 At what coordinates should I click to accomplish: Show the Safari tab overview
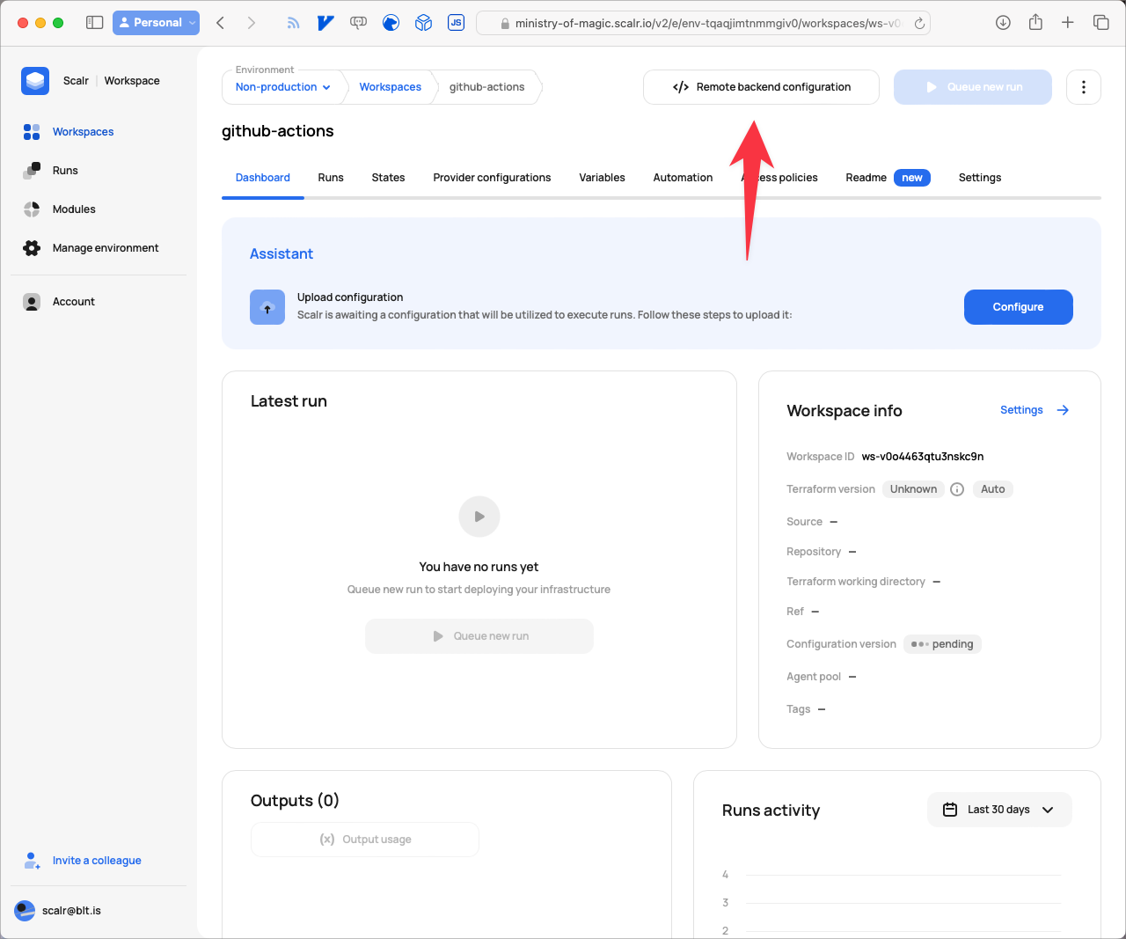1100,23
